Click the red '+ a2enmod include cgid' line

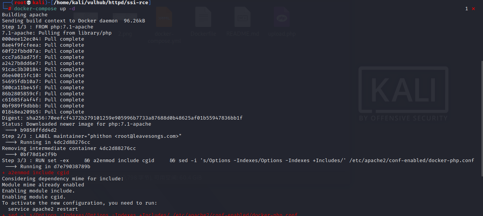point(35,173)
